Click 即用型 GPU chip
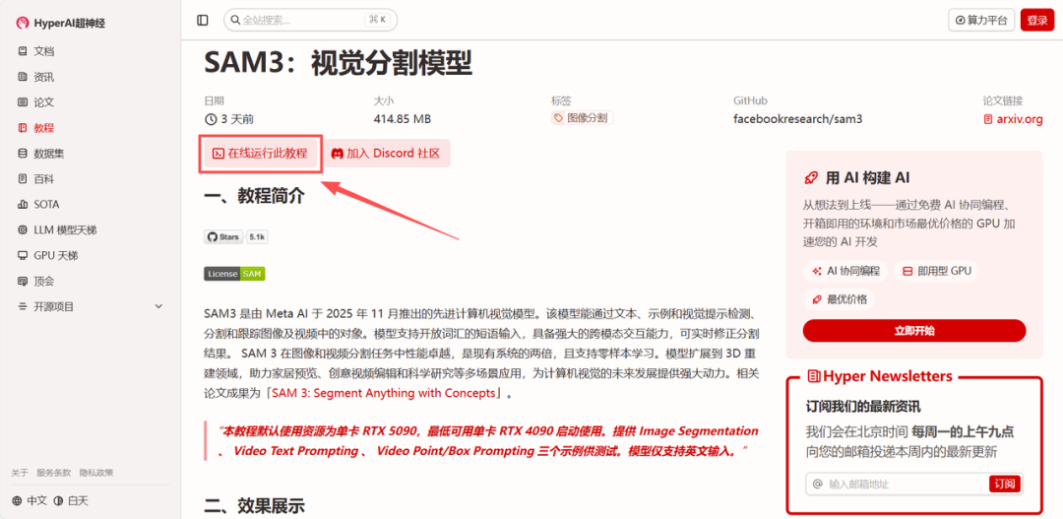Viewport: 1063px width, 519px height. [937, 271]
